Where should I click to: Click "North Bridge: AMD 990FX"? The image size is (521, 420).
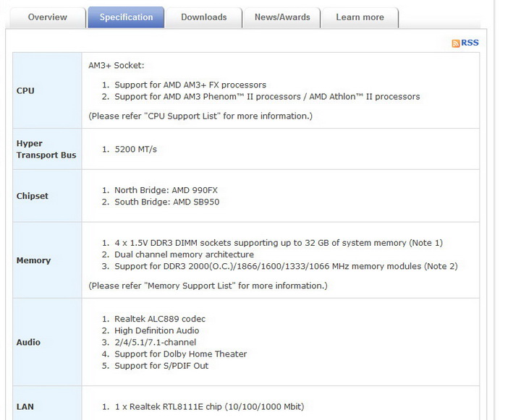pyautogui.click(x=166, y=190)
